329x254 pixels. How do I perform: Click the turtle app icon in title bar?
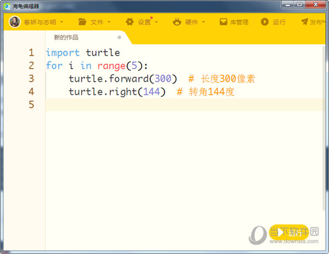pyautogui.click(x=6, y=5)
